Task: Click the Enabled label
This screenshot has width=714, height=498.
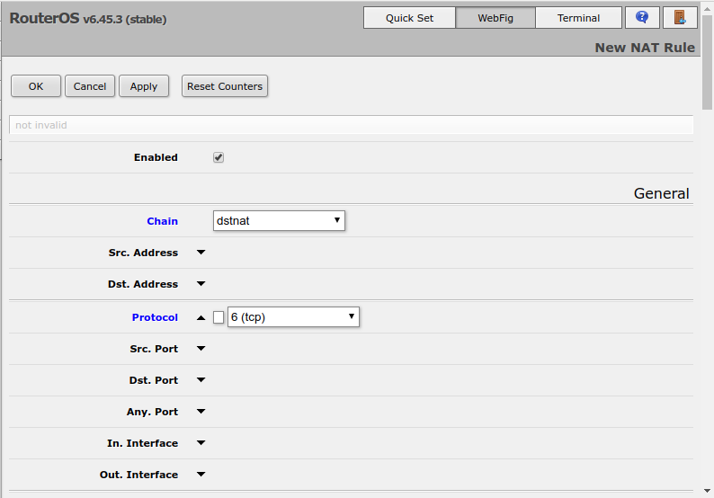Action: 156,157
